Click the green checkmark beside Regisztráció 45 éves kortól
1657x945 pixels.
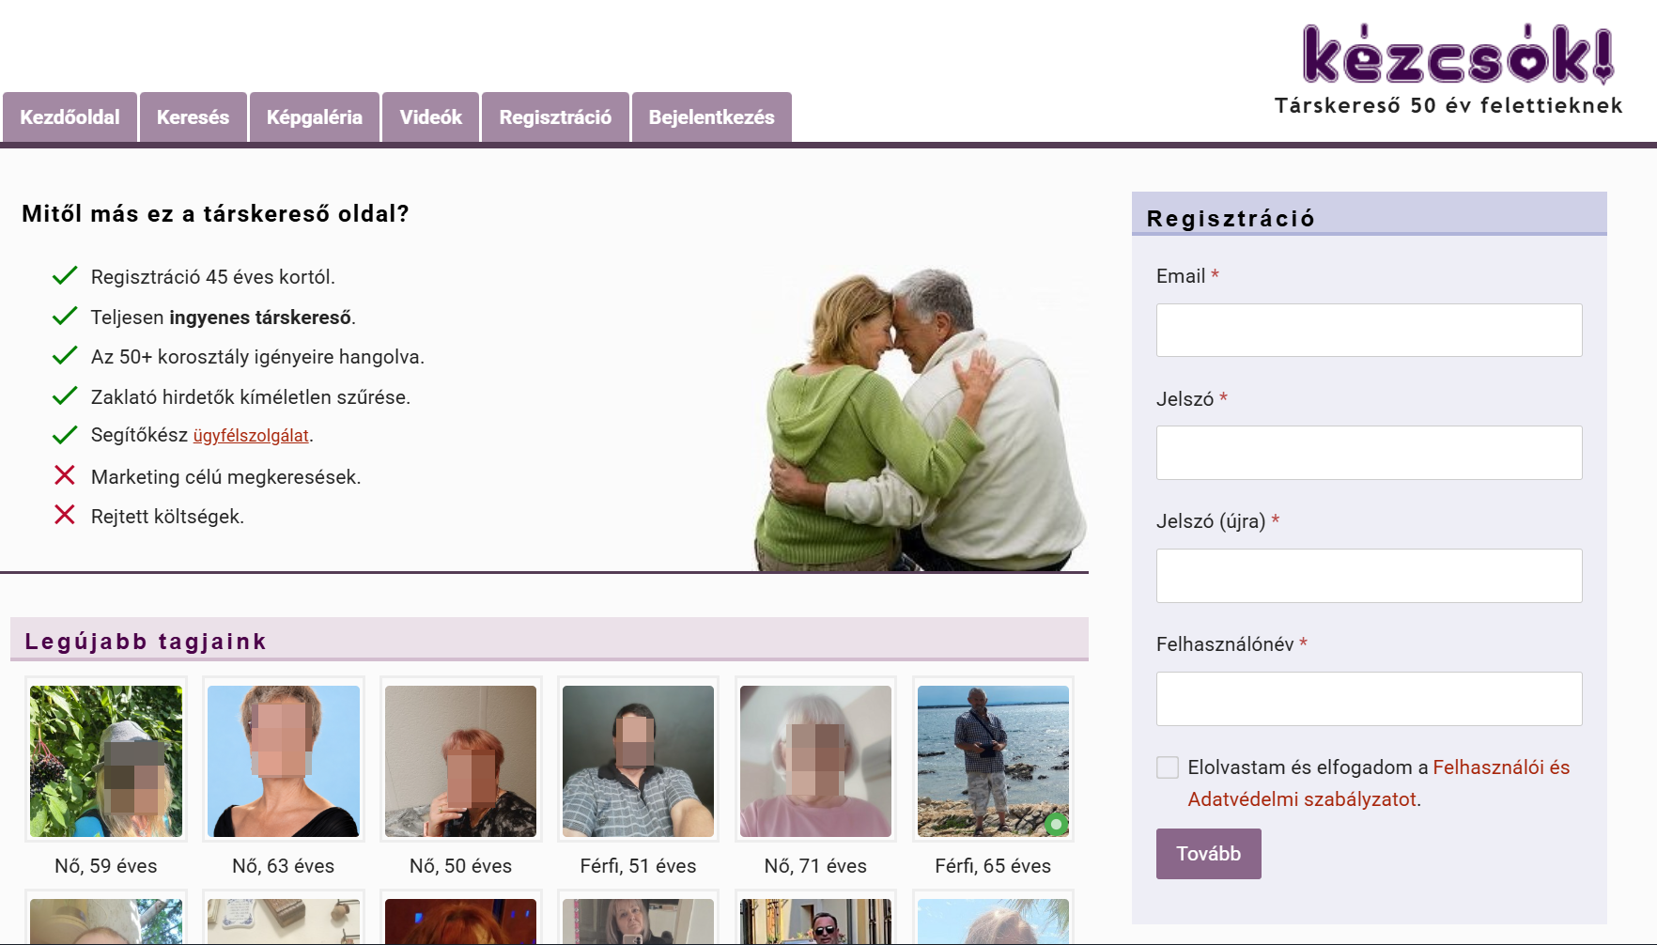point(65,276)
